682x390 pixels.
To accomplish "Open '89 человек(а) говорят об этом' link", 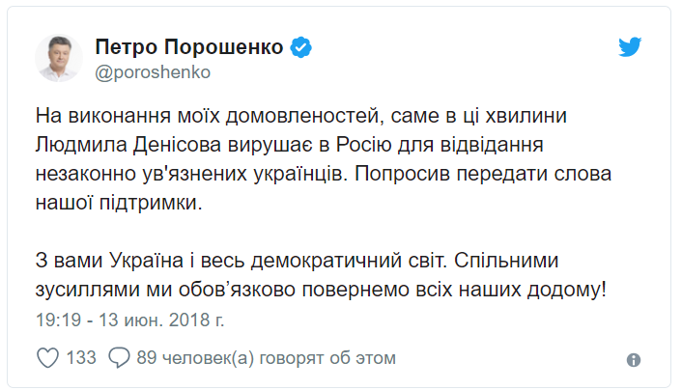I will click(x=267, y=358).
